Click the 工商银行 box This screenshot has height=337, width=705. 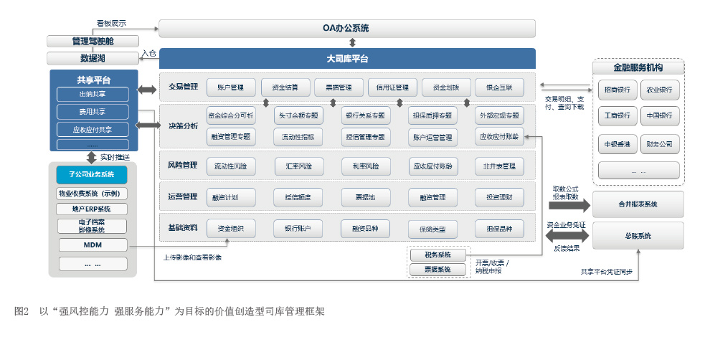tap(618, 116)
